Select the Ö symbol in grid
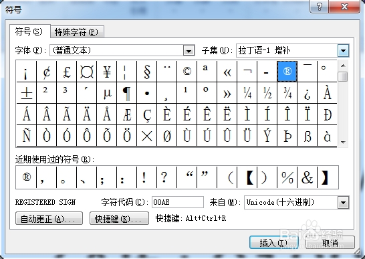365x259 pixels. click(x=126, y=136)
